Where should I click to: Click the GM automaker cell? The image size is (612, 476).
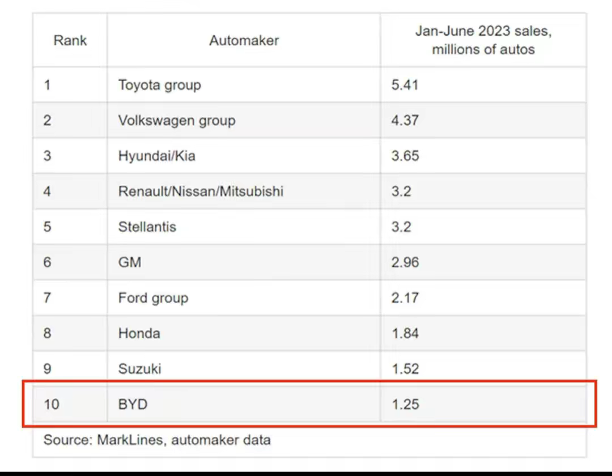tap(130, 262)
